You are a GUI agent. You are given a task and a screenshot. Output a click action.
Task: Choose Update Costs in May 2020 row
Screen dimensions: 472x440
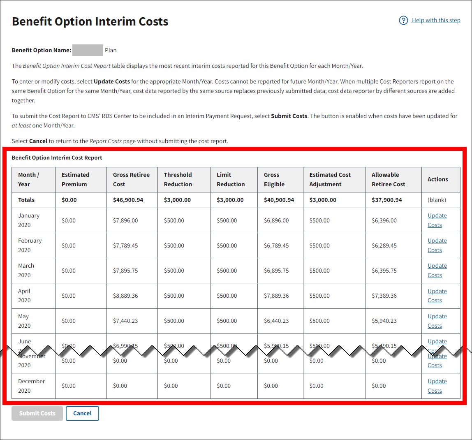[x=437, y=321]
